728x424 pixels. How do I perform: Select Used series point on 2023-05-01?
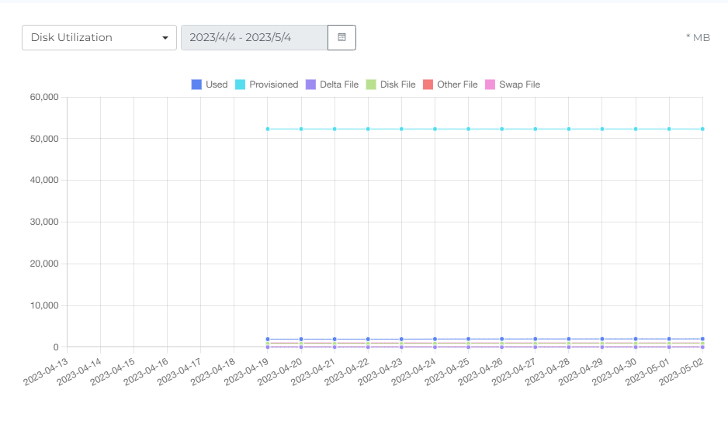click(x=669, y=339)
